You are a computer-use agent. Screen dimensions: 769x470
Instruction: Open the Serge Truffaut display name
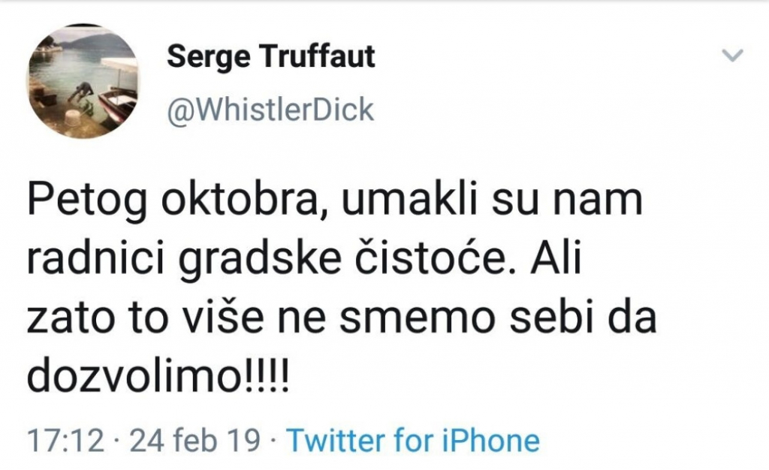click(270, 57)
